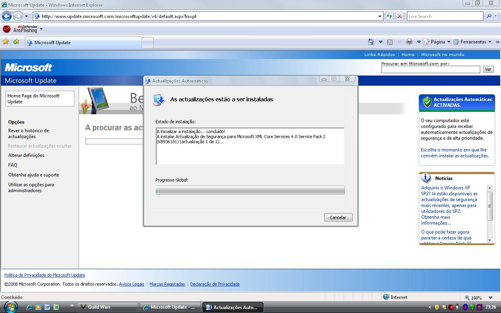Click the Progresso Global progress bar
The width and height of the screenshot is (501, 313).
click(250, 190)
